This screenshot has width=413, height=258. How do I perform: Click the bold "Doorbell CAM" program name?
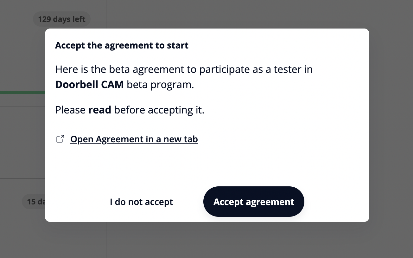[89, 85]
